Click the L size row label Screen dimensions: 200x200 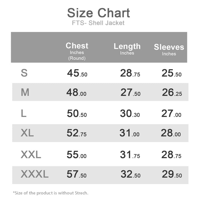point(24,113)
